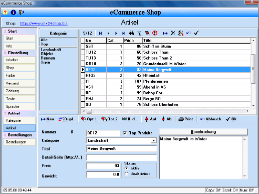Apply filter with funnel icon
The image size is (259, 194).
(139, 33)
